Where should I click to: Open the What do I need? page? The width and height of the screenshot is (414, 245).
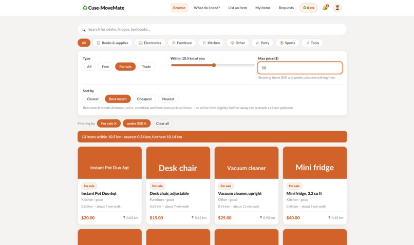coord(206,8)
